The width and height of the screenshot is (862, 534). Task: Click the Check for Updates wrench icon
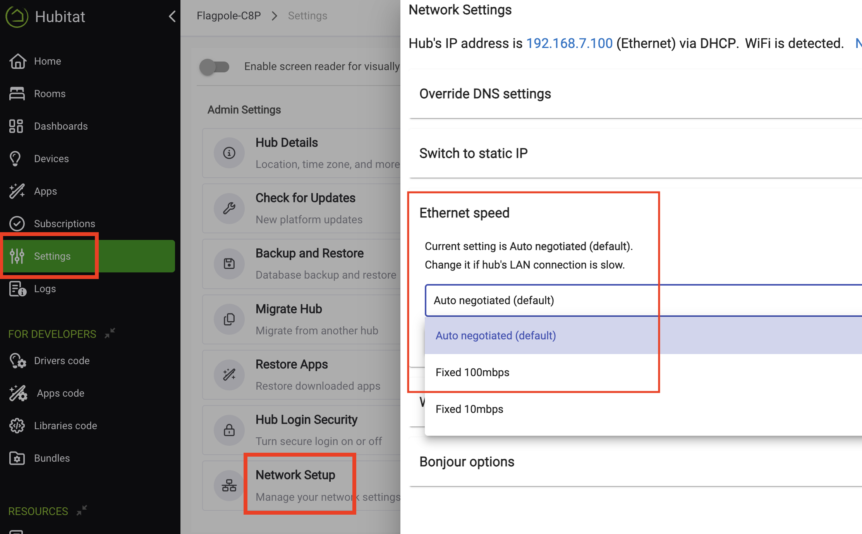tap(229, 209)
